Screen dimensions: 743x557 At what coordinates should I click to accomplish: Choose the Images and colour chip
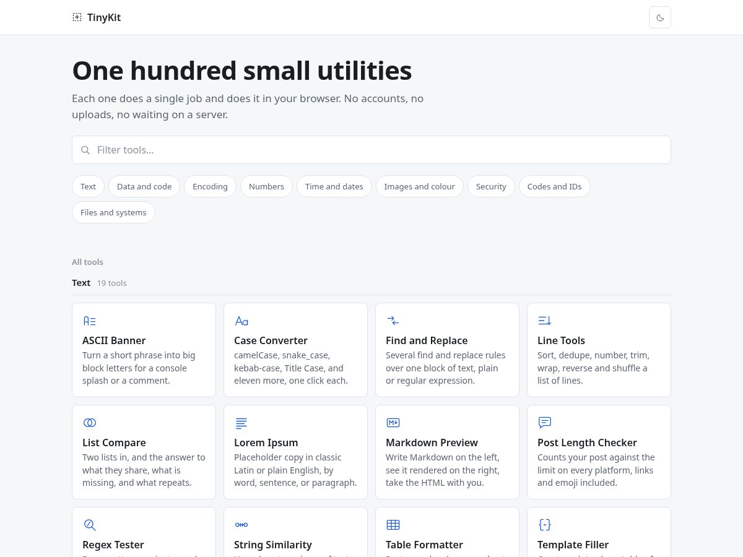(419, 186)
